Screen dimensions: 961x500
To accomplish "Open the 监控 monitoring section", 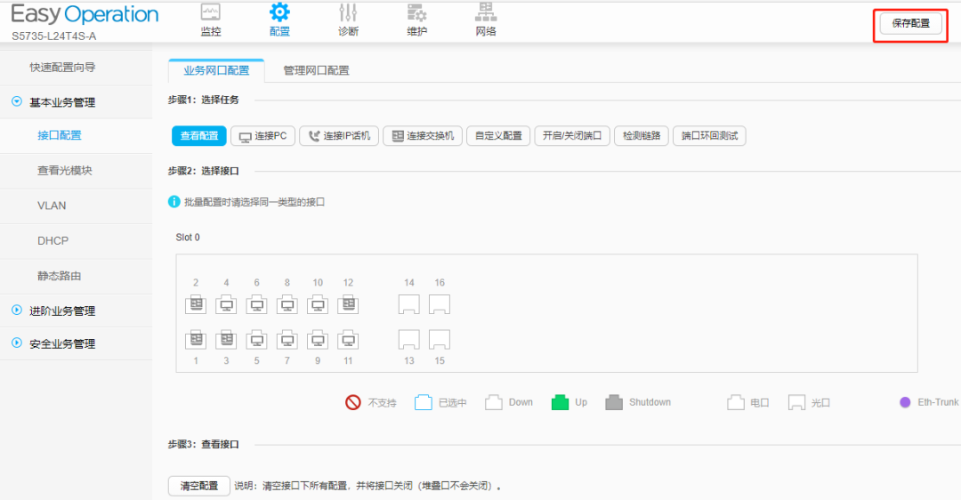I will pos(211,20).
